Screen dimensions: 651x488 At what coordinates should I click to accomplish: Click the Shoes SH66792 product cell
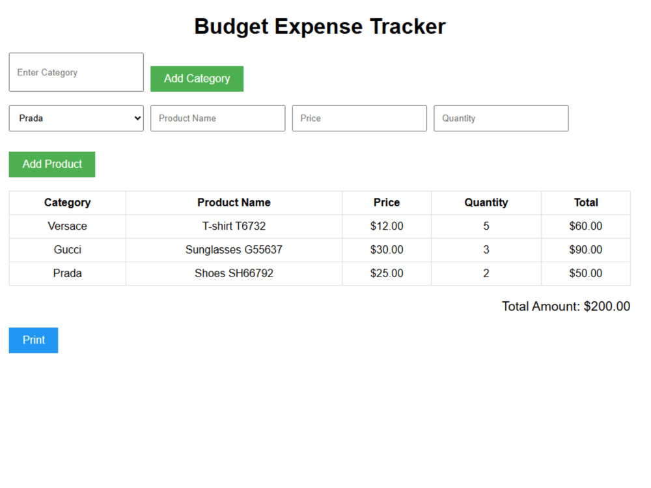(x=234, y=274)
